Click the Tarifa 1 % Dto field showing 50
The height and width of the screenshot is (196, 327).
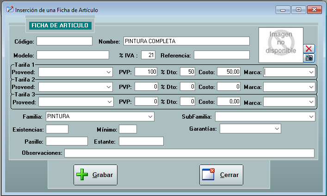pyautogui.click(x=187, y=71)
